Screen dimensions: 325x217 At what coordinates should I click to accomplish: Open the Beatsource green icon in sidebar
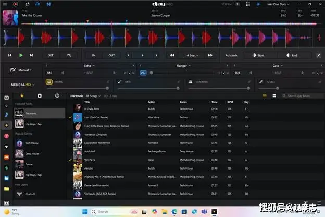(6, 168)
